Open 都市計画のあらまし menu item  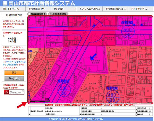115,9
